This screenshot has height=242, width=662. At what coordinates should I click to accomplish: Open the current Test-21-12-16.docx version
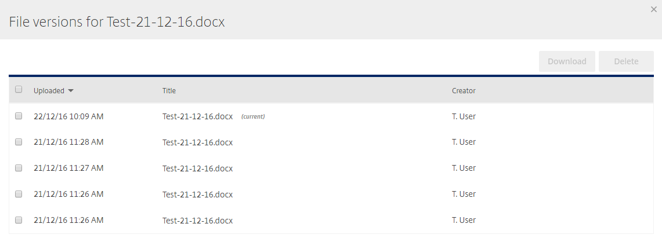[198, 116]
